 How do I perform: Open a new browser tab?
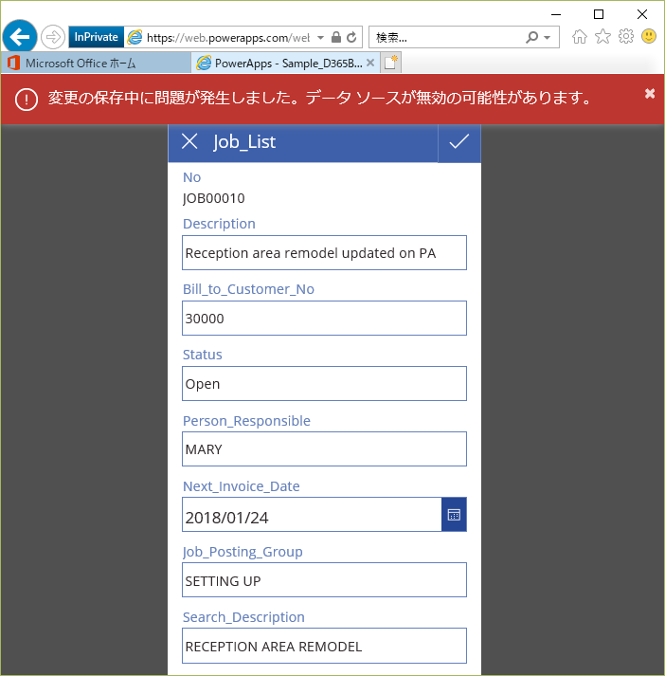tap(391, 63)
